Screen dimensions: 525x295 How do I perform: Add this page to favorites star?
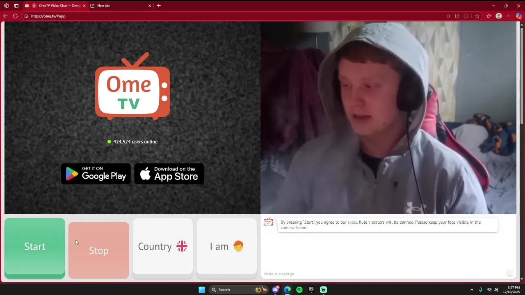pyautogui.click(x=477, y=16)
